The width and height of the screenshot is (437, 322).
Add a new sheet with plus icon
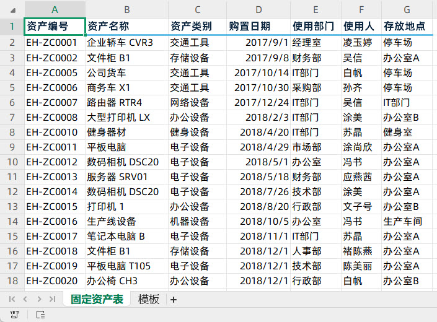[174, 300]
